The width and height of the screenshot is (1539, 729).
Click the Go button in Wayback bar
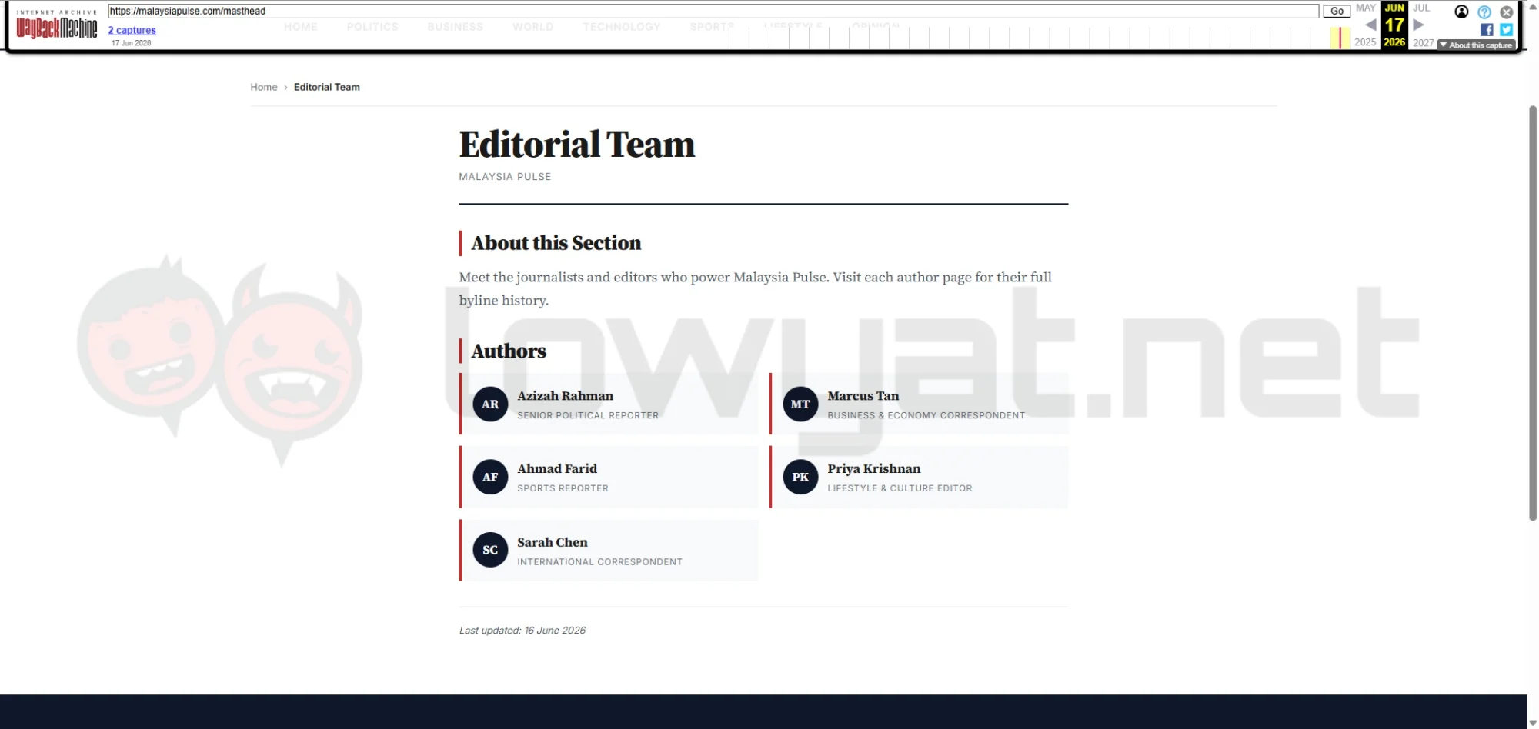click(1337, 11)
